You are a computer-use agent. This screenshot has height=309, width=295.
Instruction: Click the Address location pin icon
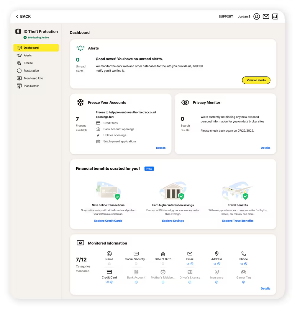point(217,254)
